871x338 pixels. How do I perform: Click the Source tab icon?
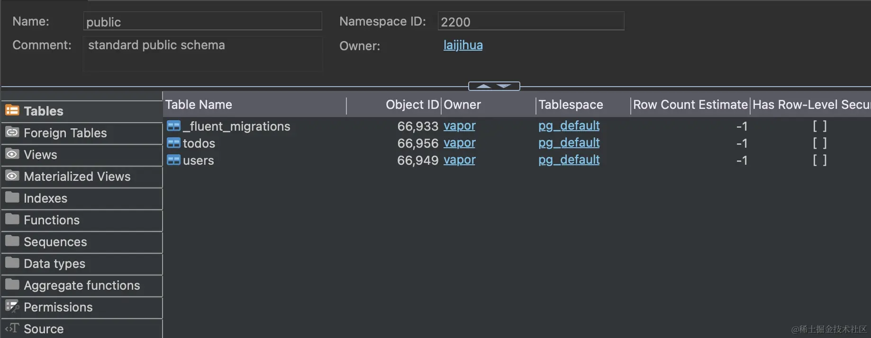tap(12, 328)
